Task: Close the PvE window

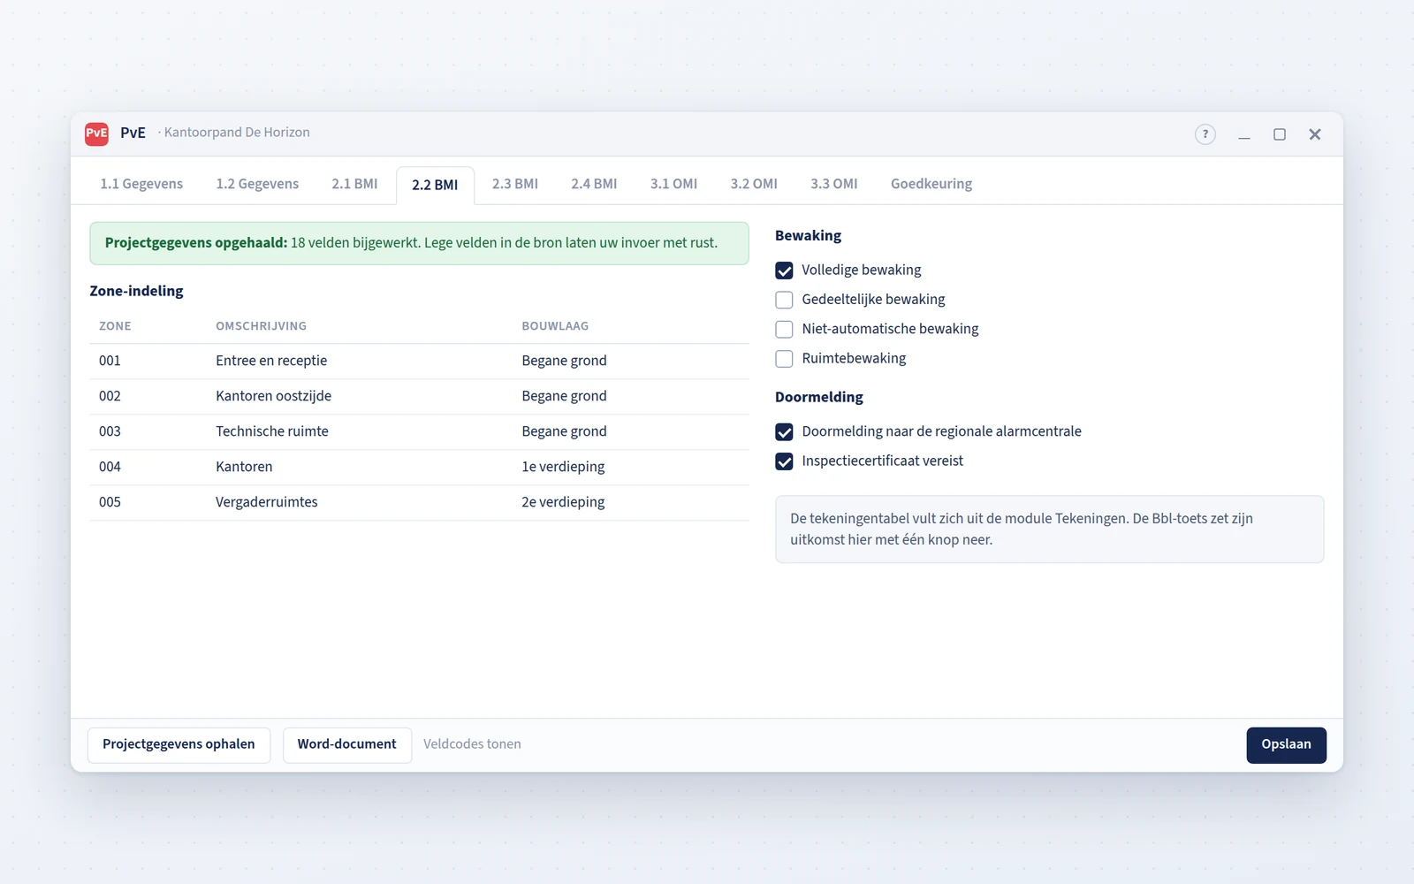Action: 1315,134
